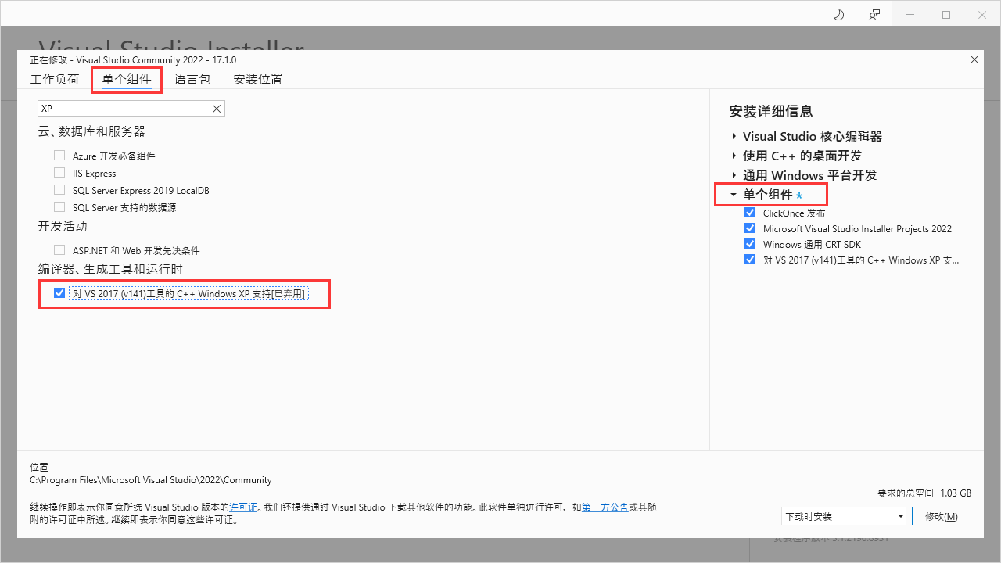Image resolution: width=1001 pixels, height=563 pixels.
Task: Minimize the Visual Studio Installer window
Action: click(910, 15)
